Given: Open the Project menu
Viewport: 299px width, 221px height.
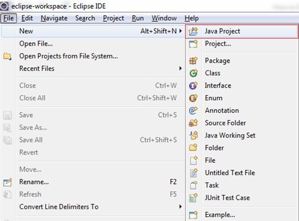Looking at the screenshot, I should pos(114,18).
